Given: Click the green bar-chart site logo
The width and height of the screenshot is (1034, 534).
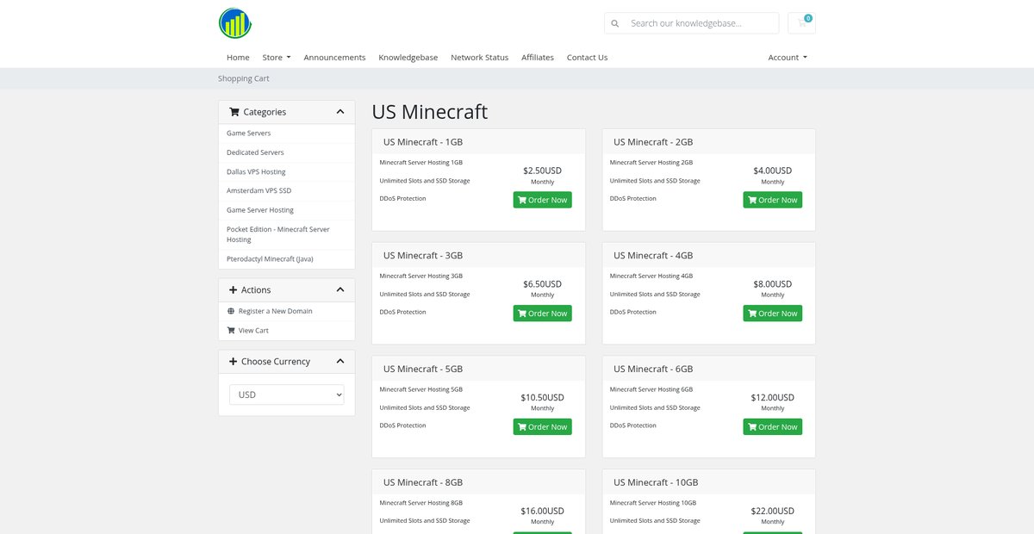Looking at the screenshot, I should pyautogui.click(x=235, y=23).
